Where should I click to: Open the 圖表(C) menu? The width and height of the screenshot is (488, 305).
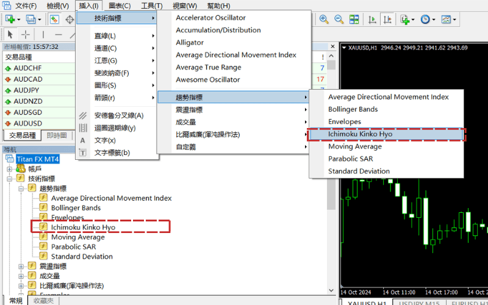120,5
